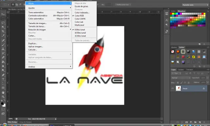Switch to the Canales tab
Viewport: 210px width, 126px height.
(181, 70)
